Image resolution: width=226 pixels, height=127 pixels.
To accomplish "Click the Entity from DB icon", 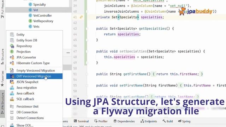I will click(x=12, y=40).
